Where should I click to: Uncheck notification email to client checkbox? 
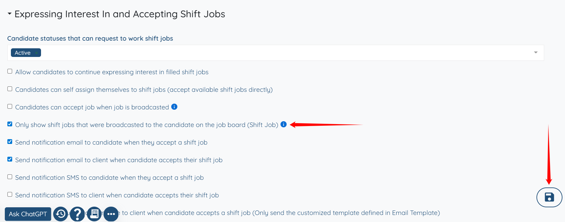(10, 159)
